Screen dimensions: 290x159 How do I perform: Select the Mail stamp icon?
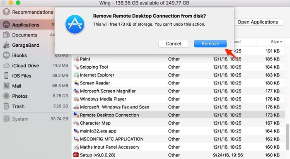point(6,86)
